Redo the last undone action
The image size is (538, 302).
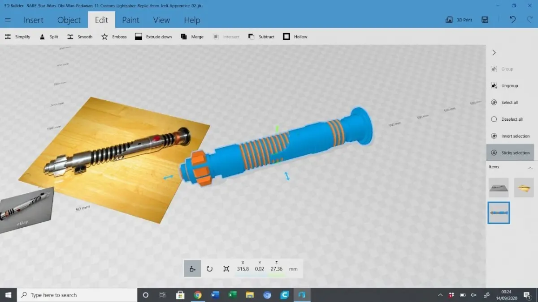529,20
